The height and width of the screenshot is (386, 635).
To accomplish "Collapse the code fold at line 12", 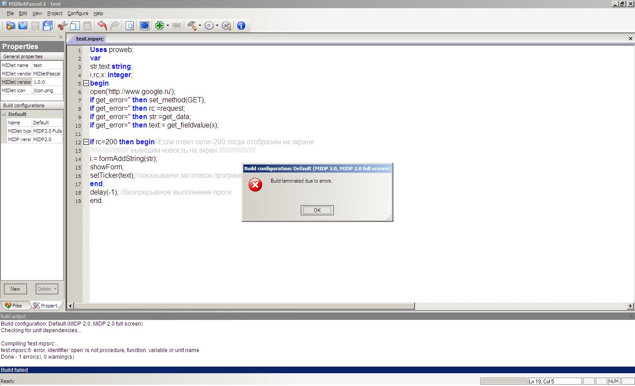I will click(86, 142).
